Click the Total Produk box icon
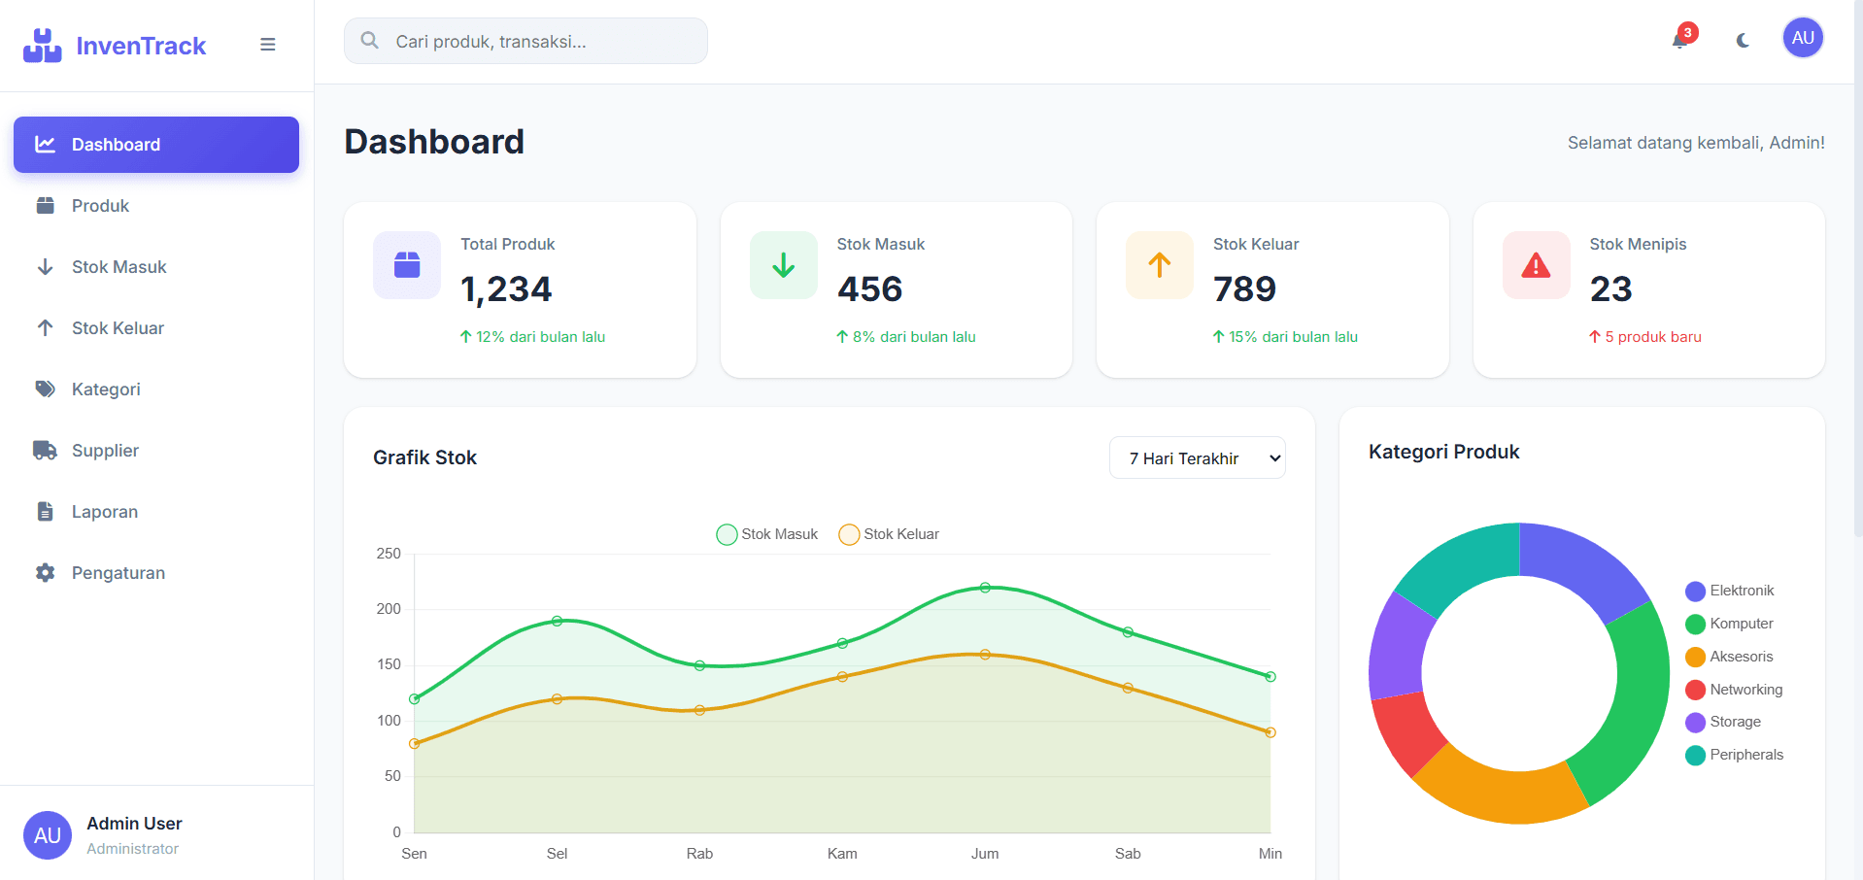 (407, 265)
